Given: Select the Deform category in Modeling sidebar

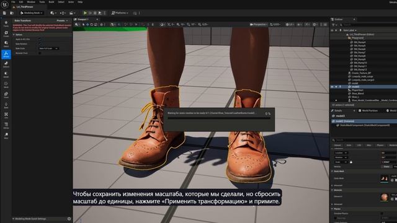Looking at the screenshot, I should 6,64.
